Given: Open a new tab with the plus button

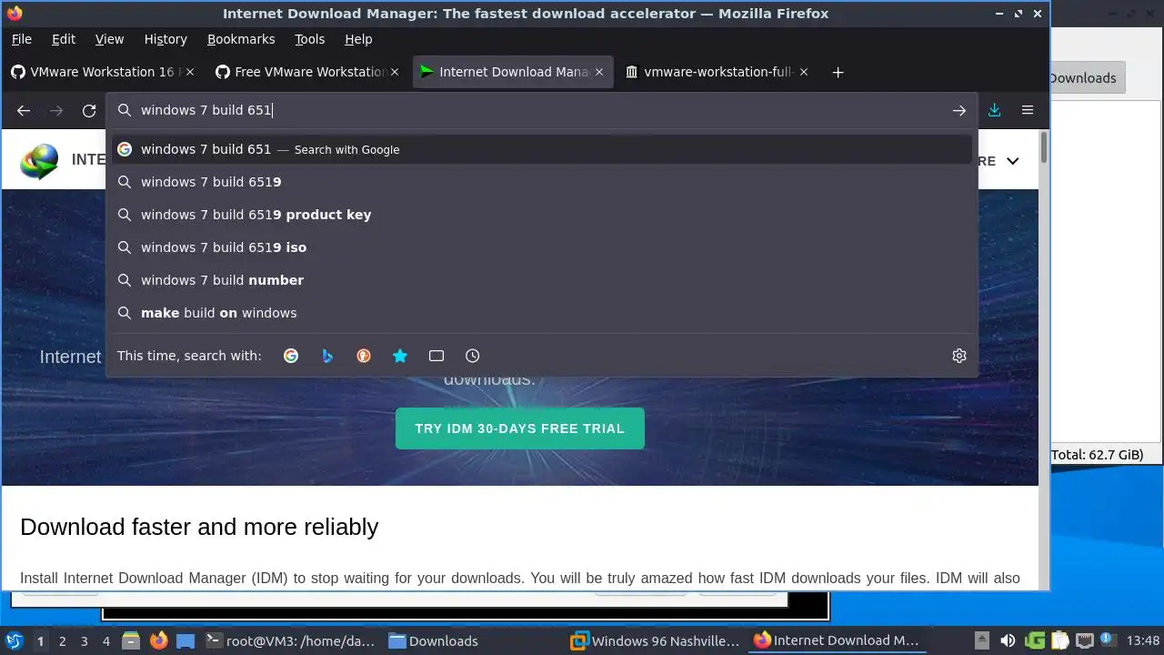Looking at the screenshot, I should coord(838,72).
